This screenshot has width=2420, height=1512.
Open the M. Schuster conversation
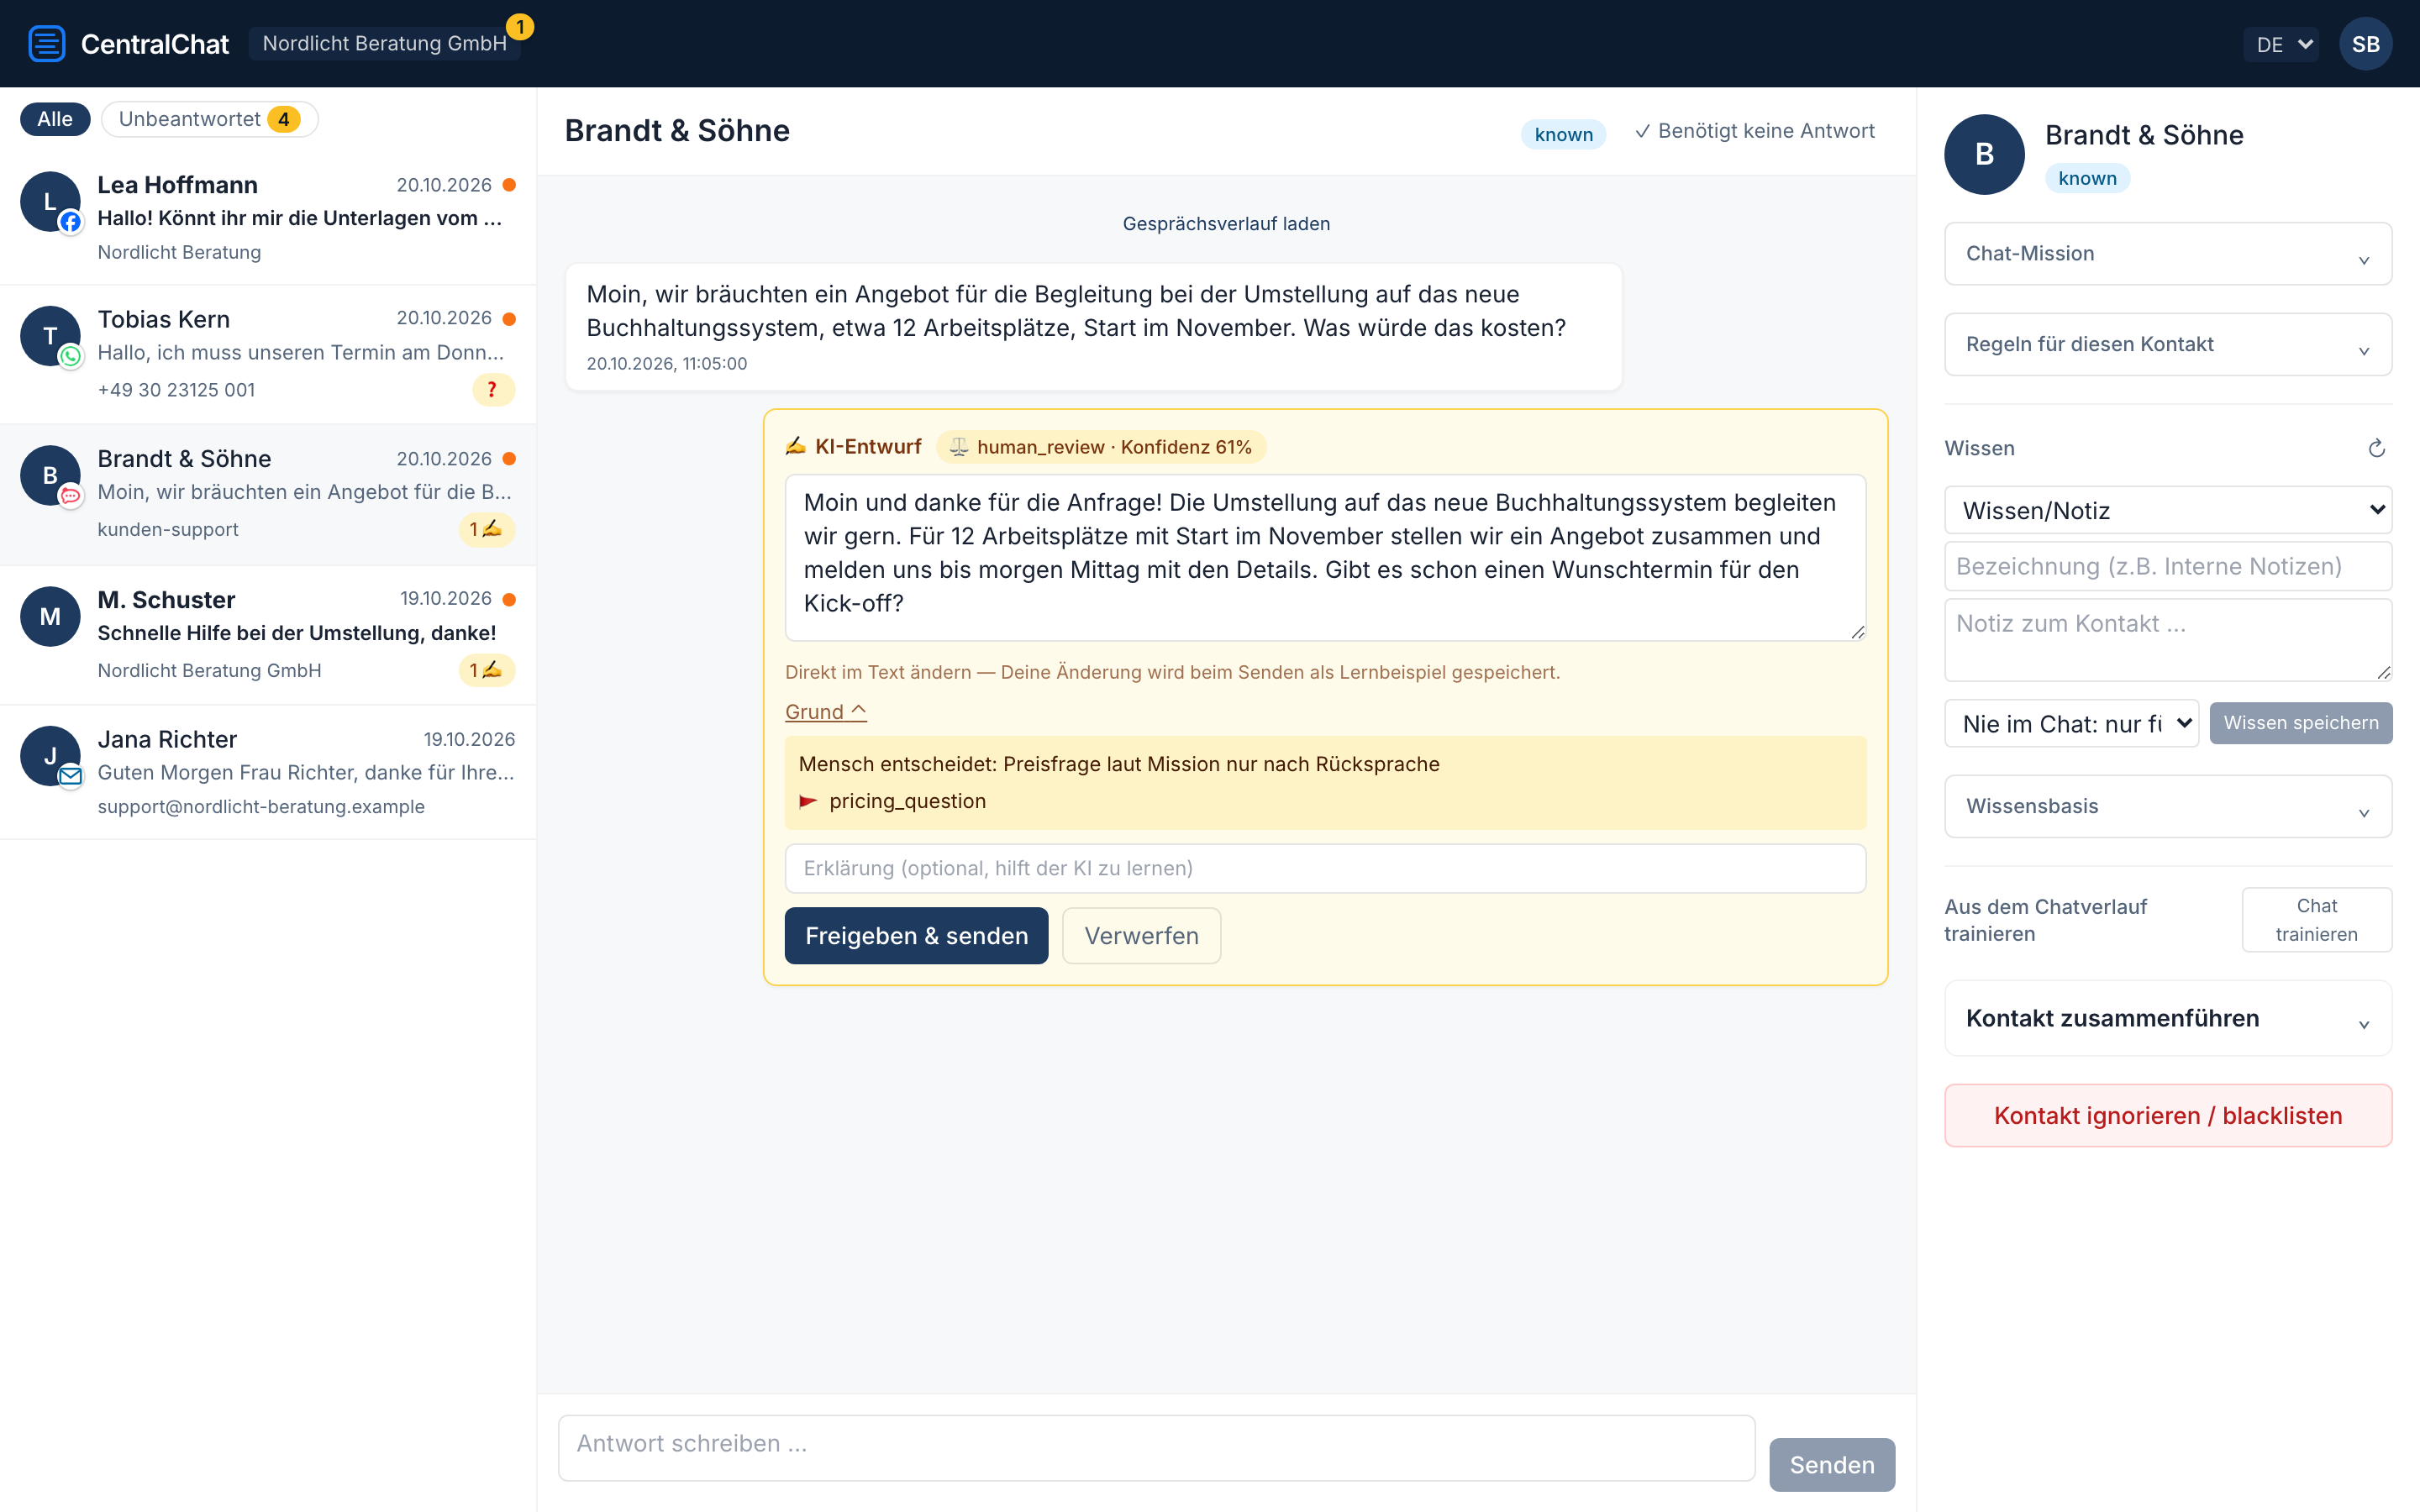(268, 634)
